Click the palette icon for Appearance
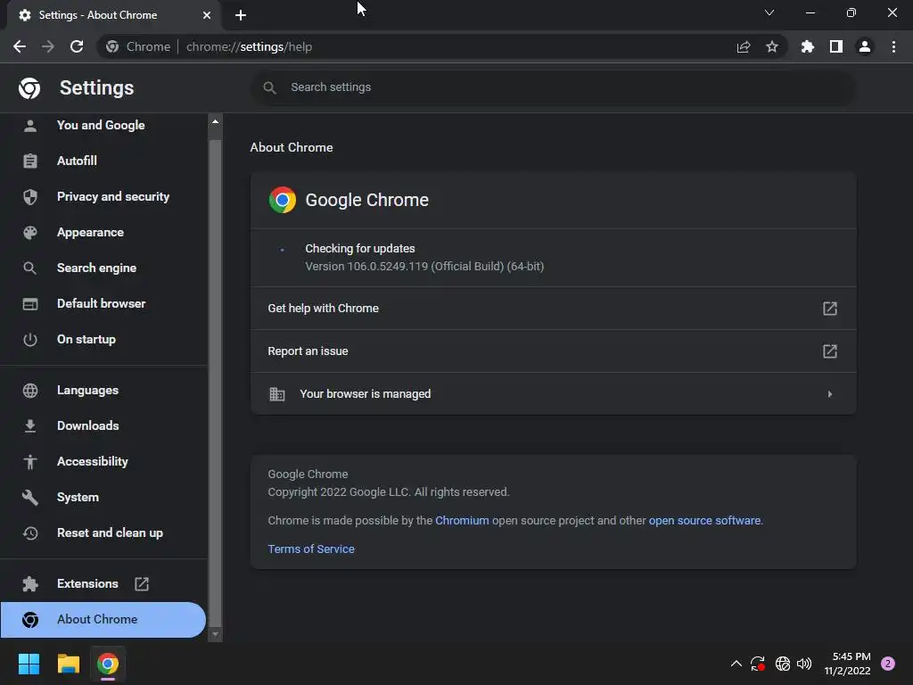The image size is (913, 685). click(x=30, y=233)
